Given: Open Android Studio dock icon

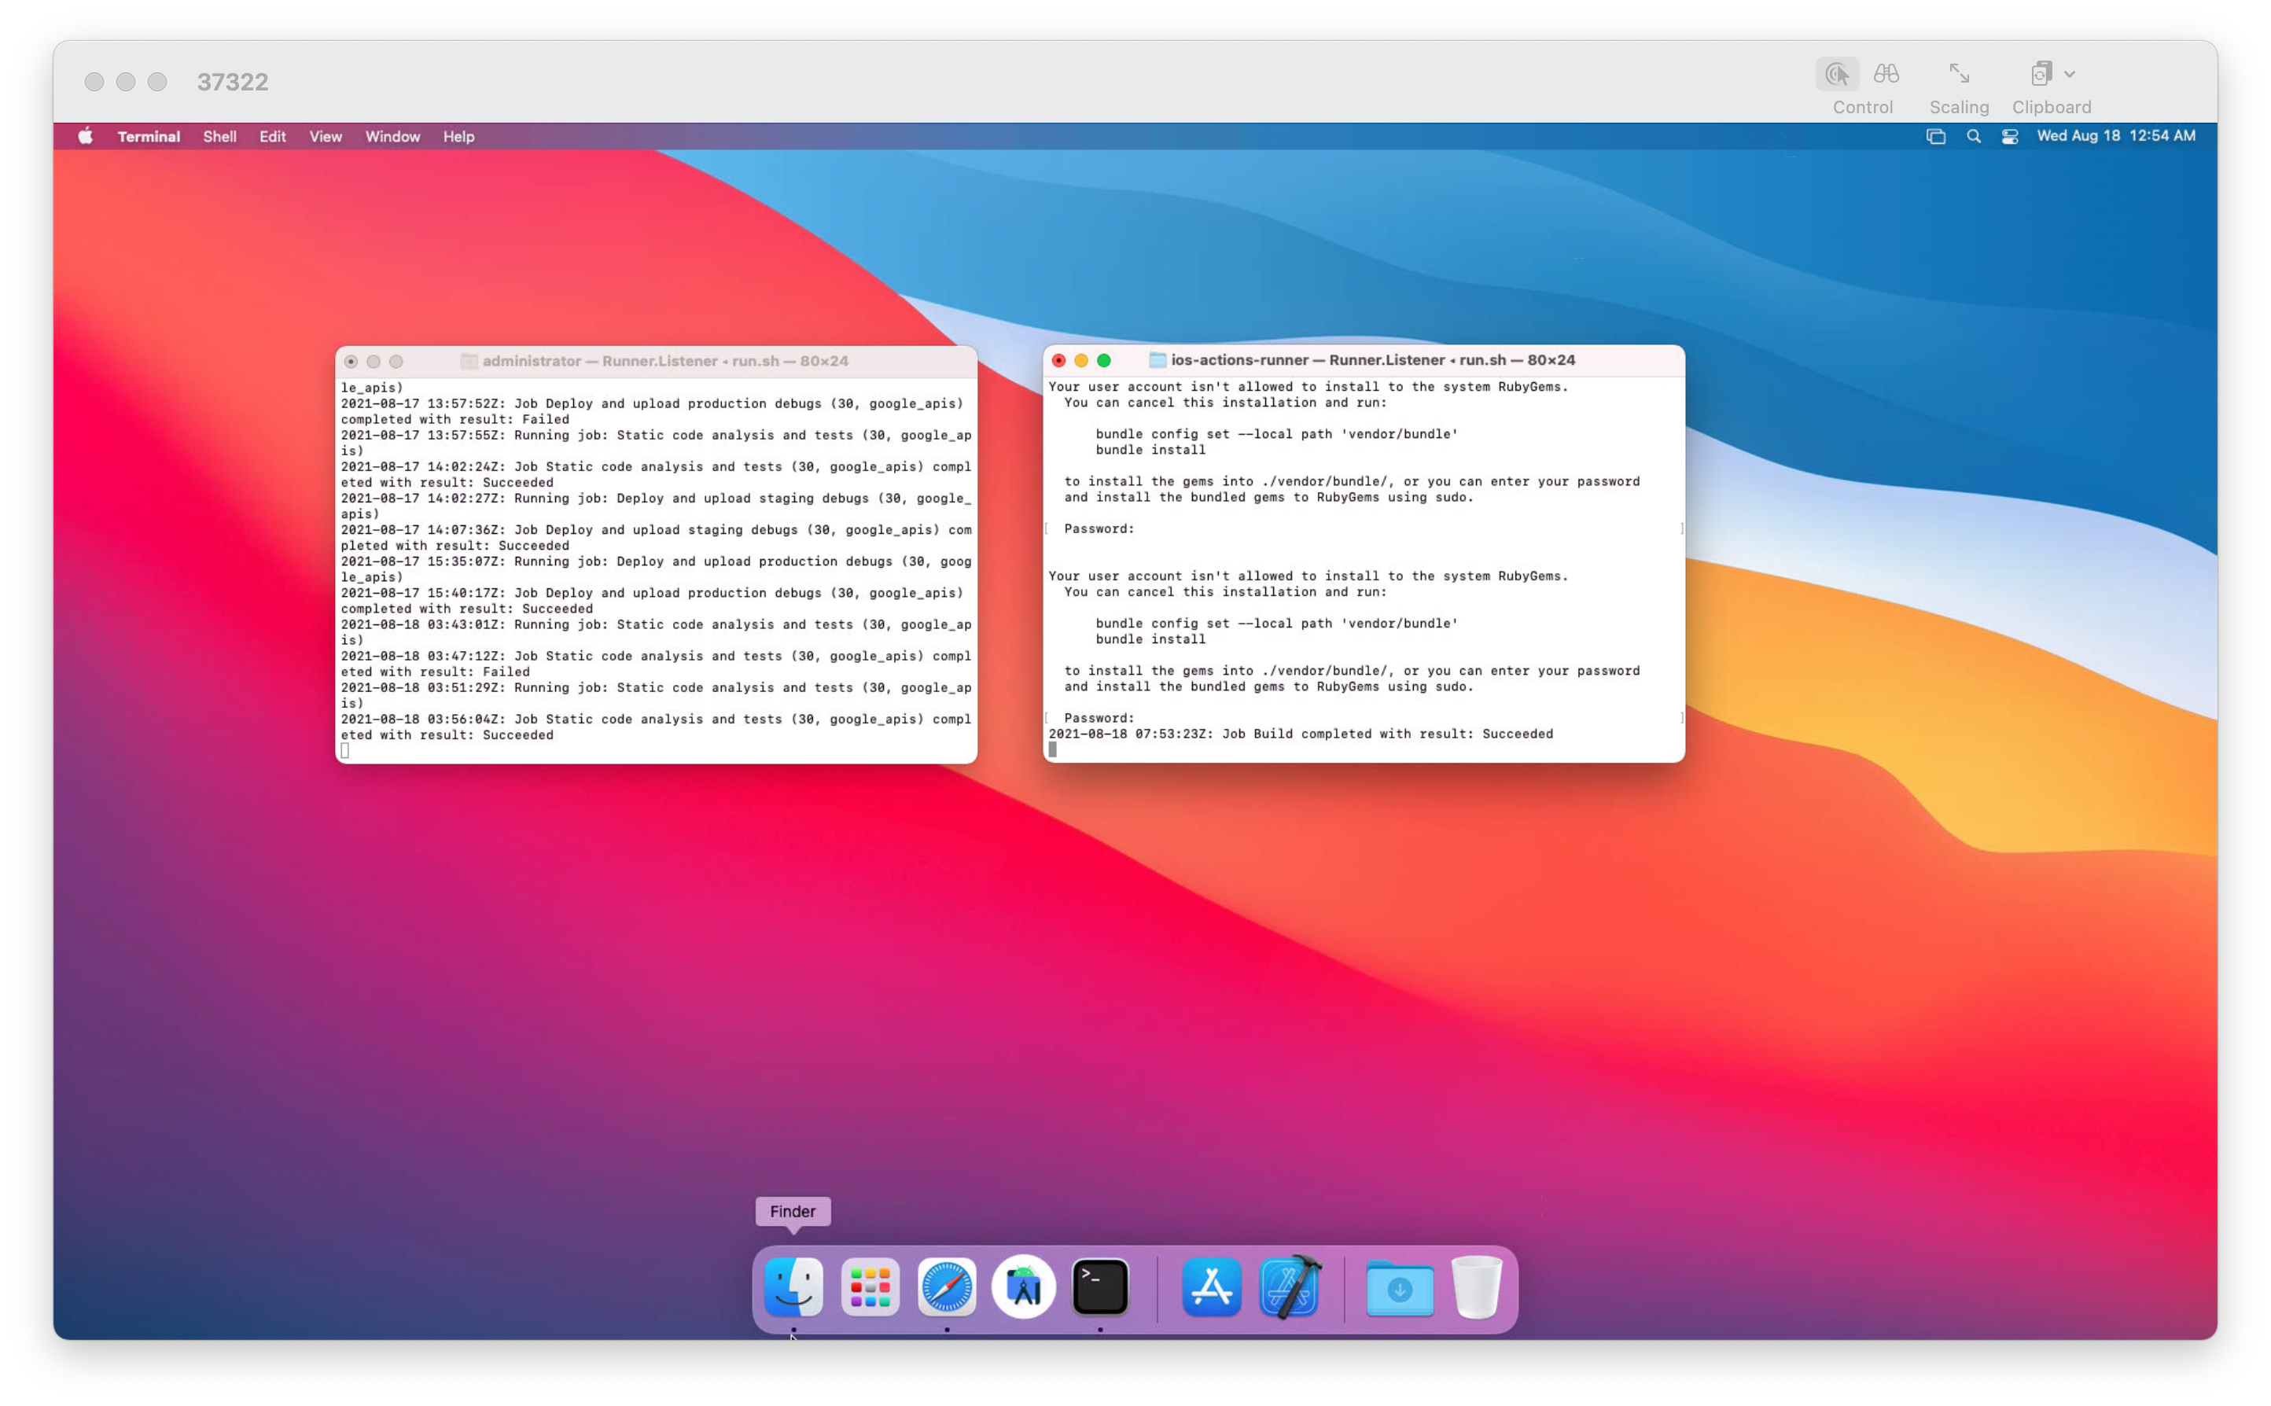Looking at the screenshot, I should point(1024,1287).
